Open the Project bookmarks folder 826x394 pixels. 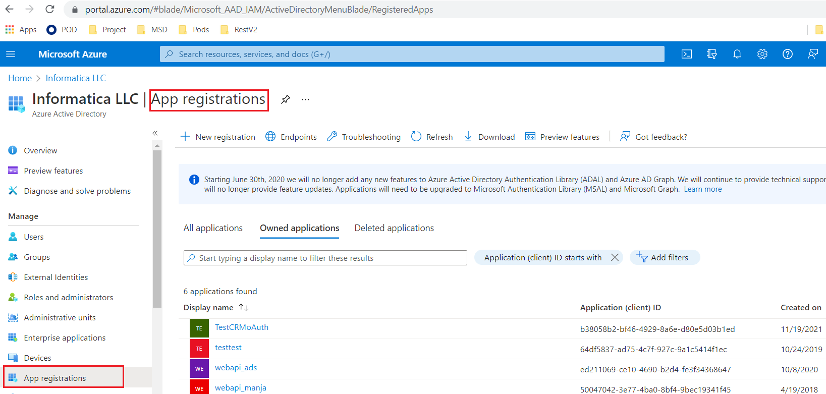tap(107, 30)
